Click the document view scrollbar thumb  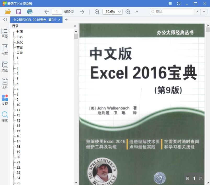208,30
